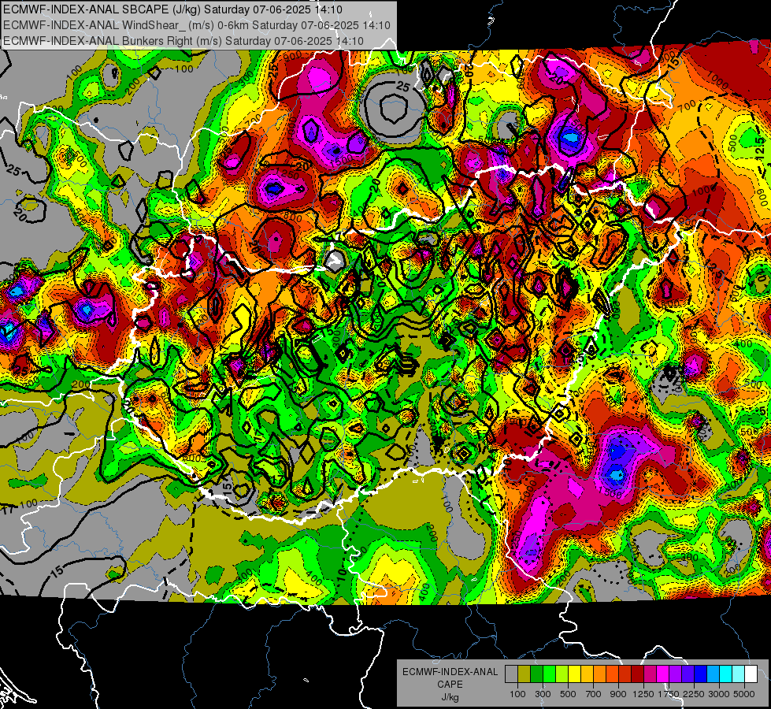Select the Bunkers Right (m/s) header line
Image resolution: width=771 pixels, height=709 pixels.
tap(183, 41)
